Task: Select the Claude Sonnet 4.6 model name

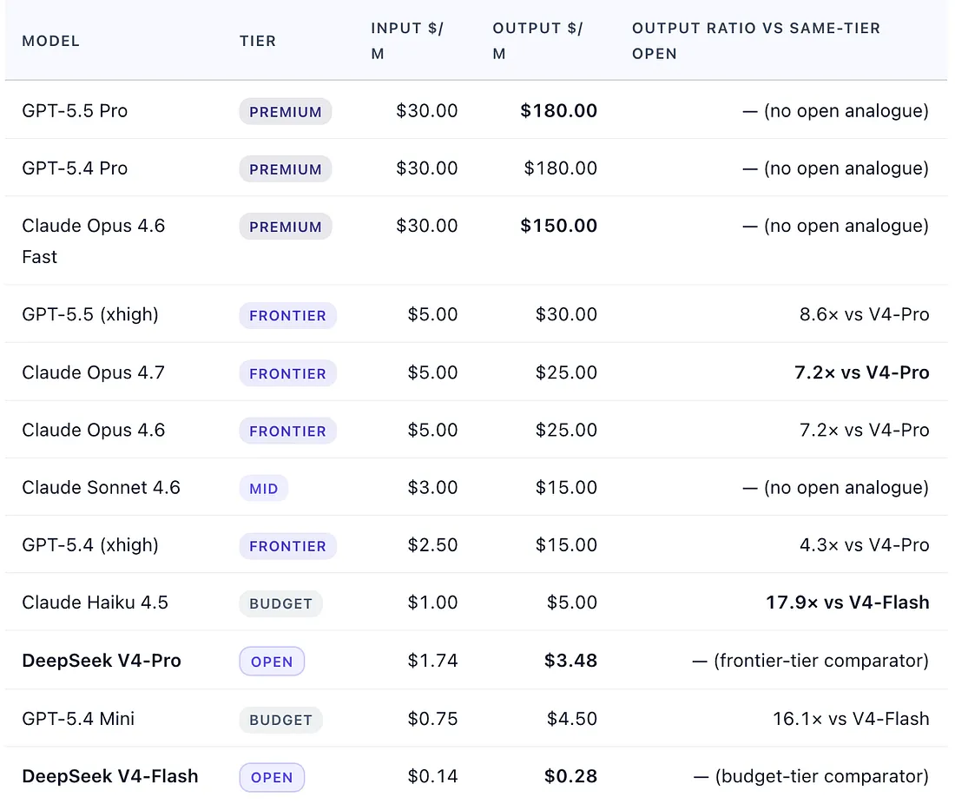Action: pyautogui.click(x=101, y=487)
